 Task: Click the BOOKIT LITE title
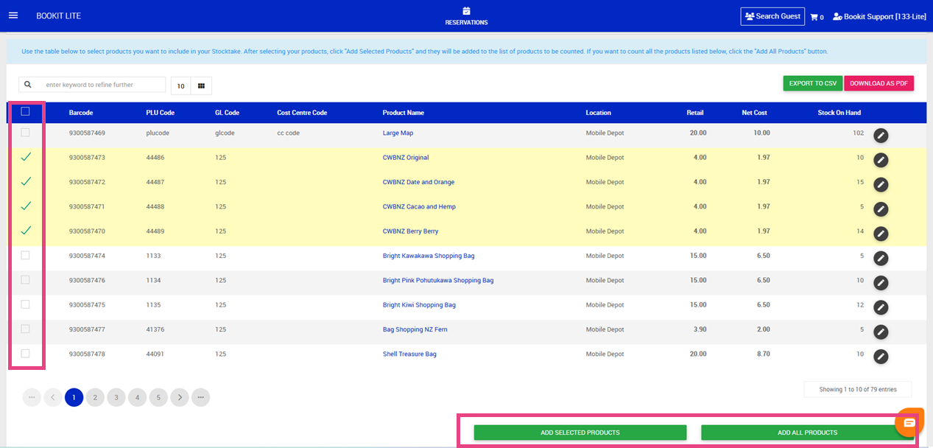(x=59, y=16)
